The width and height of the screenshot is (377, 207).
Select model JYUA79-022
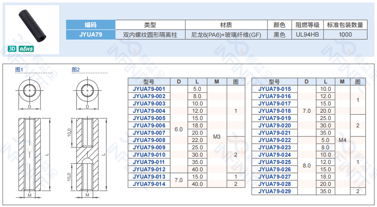click(274, 140)
